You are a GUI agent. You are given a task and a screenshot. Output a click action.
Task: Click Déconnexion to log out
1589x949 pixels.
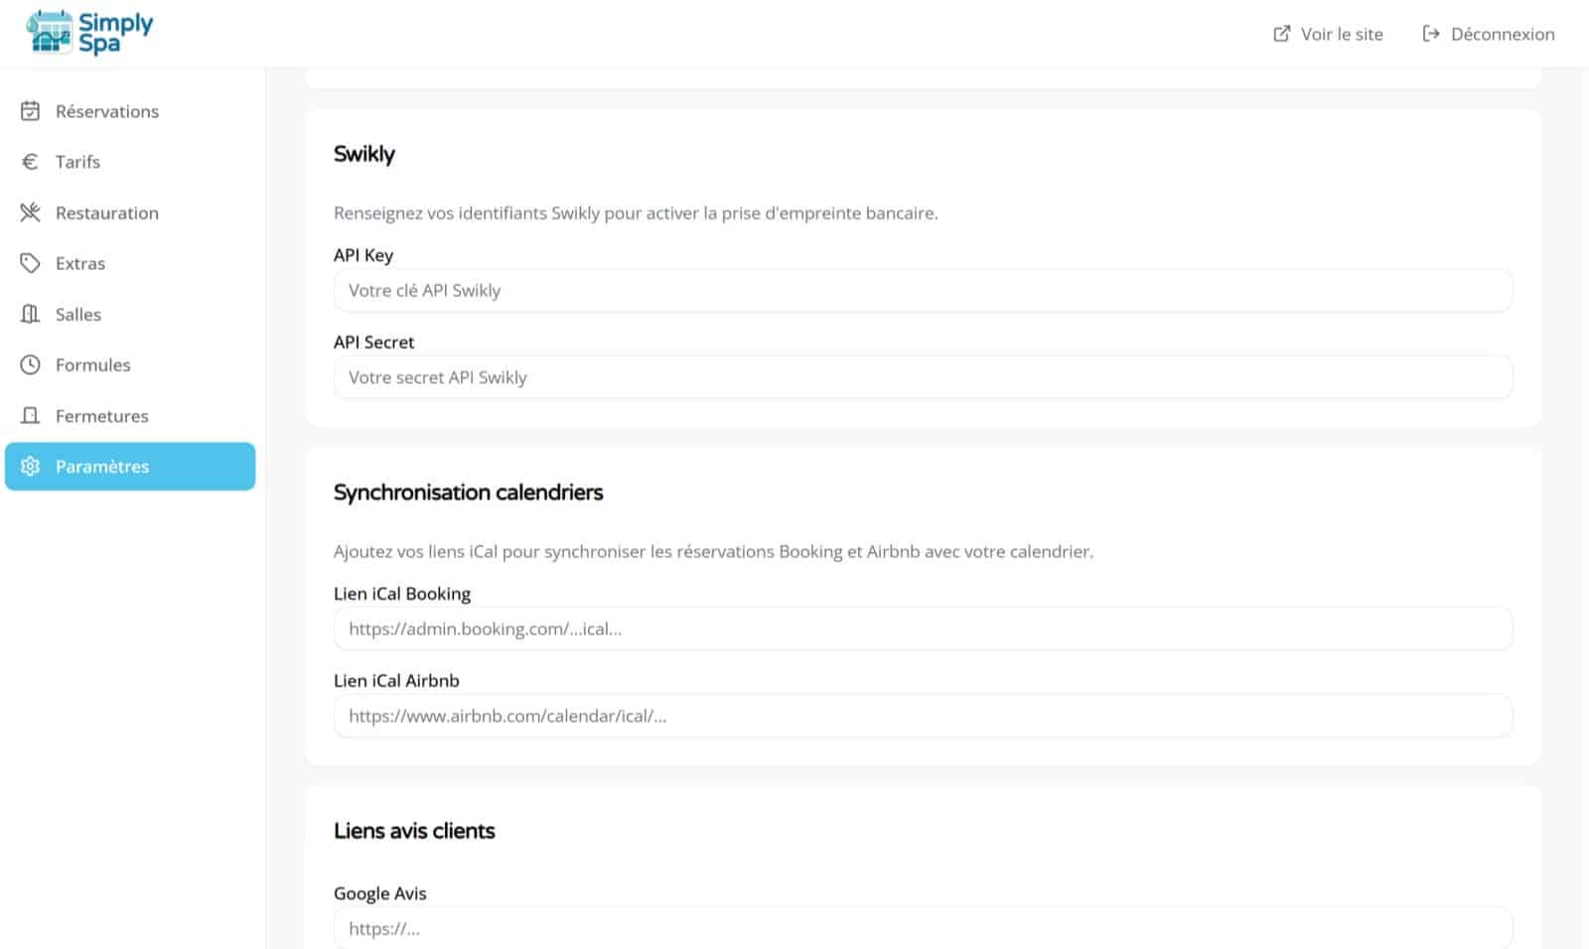[1503, 34]
